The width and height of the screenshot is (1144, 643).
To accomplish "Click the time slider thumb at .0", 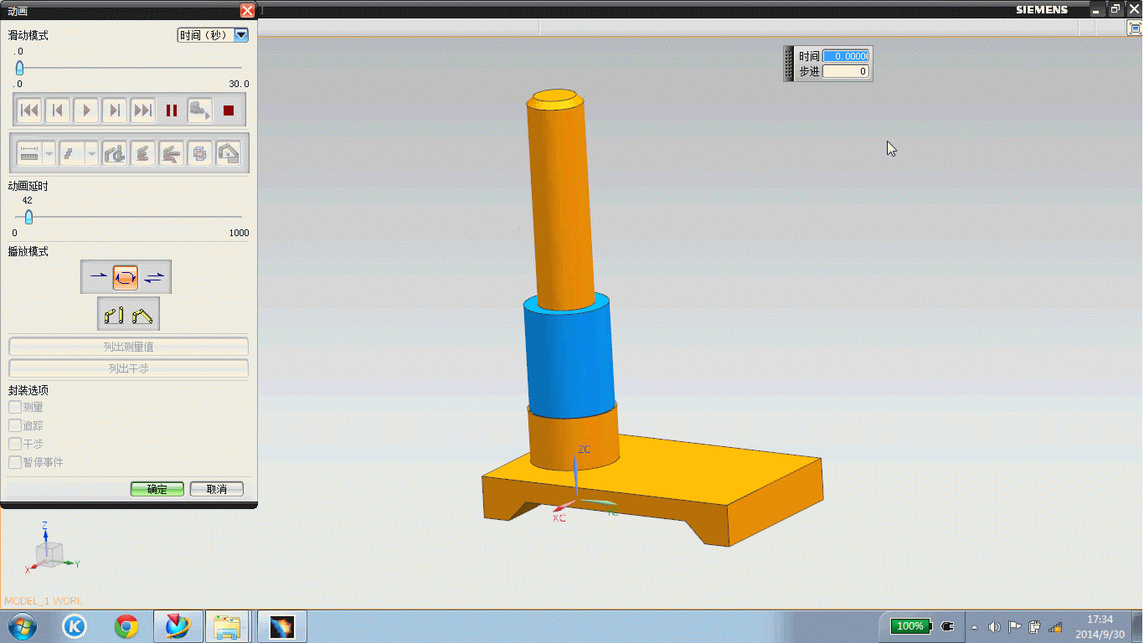I will [19, 68].
